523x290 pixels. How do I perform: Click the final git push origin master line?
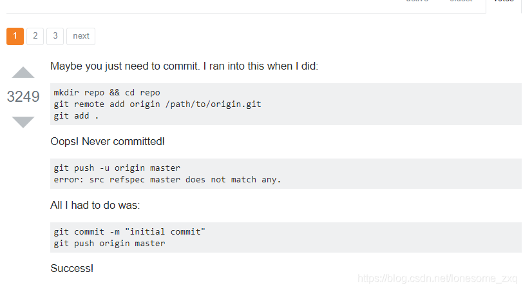(109, 244)
